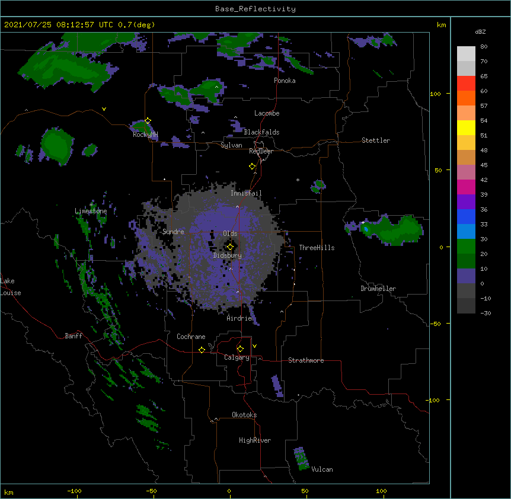The height and width of the screenshot is (499, 511).
Task: Click the RockyMH label
Action: tap(145, 135)
